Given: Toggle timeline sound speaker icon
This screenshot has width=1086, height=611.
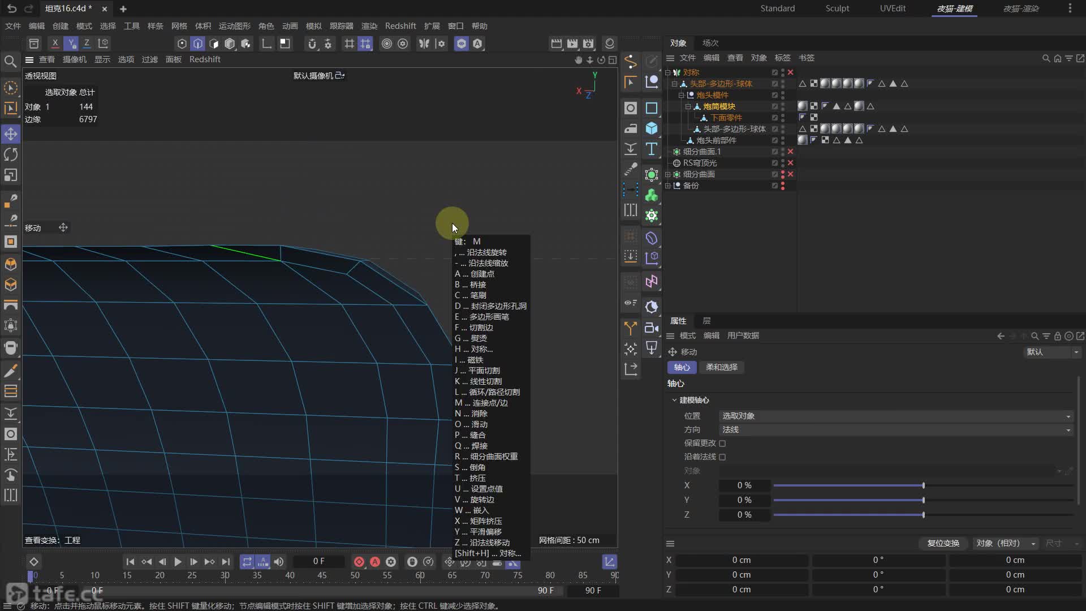Looking at the screenshot, I should (279, 562).
